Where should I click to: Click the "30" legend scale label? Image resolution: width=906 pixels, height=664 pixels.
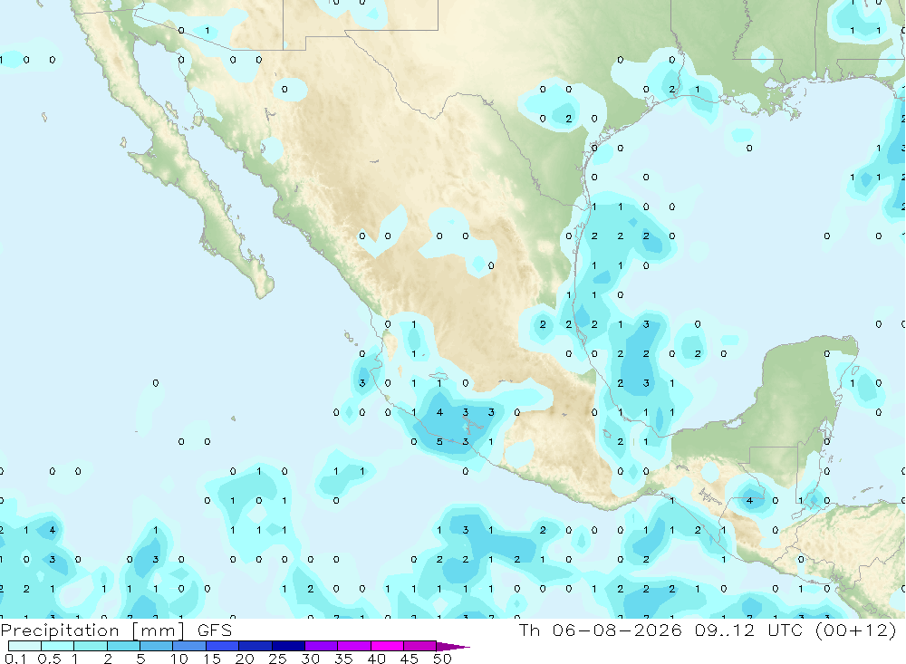pyautogui.click(x=311, y=659)
